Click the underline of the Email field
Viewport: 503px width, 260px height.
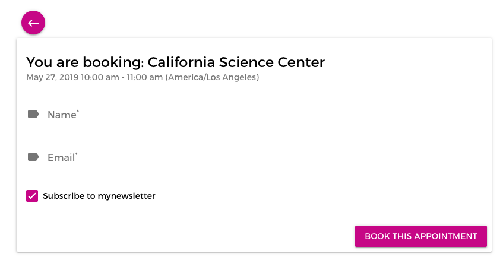click(254, 166)
